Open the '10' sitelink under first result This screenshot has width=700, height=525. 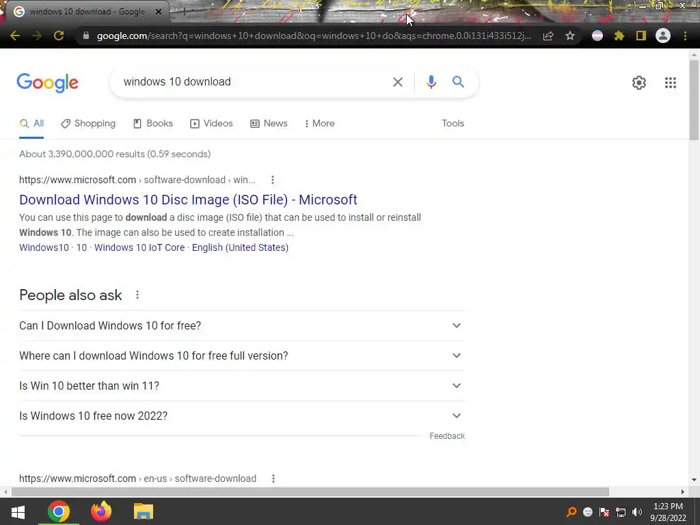(x=82, y=247)
